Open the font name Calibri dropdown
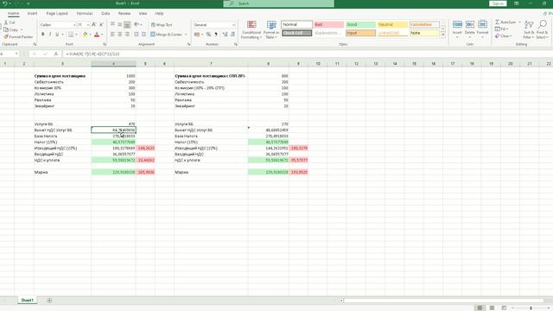 tap(74, 25)
